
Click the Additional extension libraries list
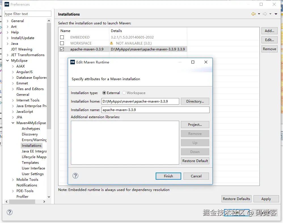pos(125,143)
